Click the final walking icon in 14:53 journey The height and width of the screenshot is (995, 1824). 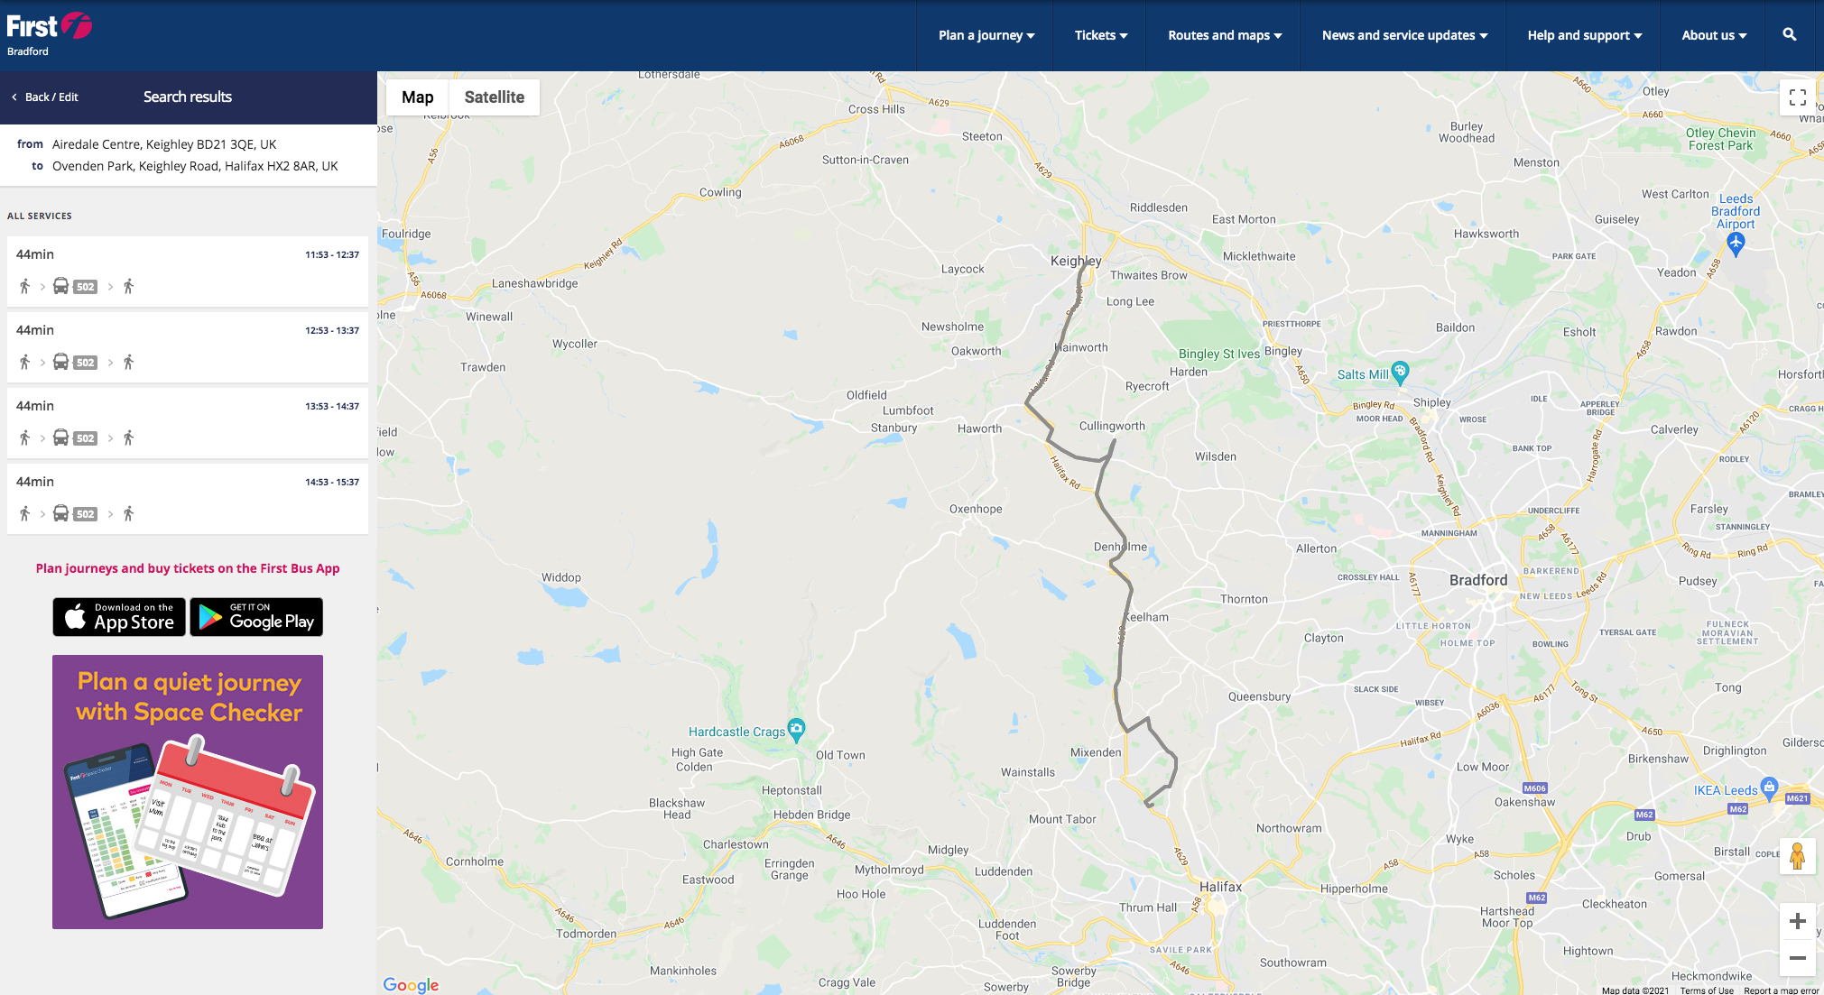[x=128, y=513]
